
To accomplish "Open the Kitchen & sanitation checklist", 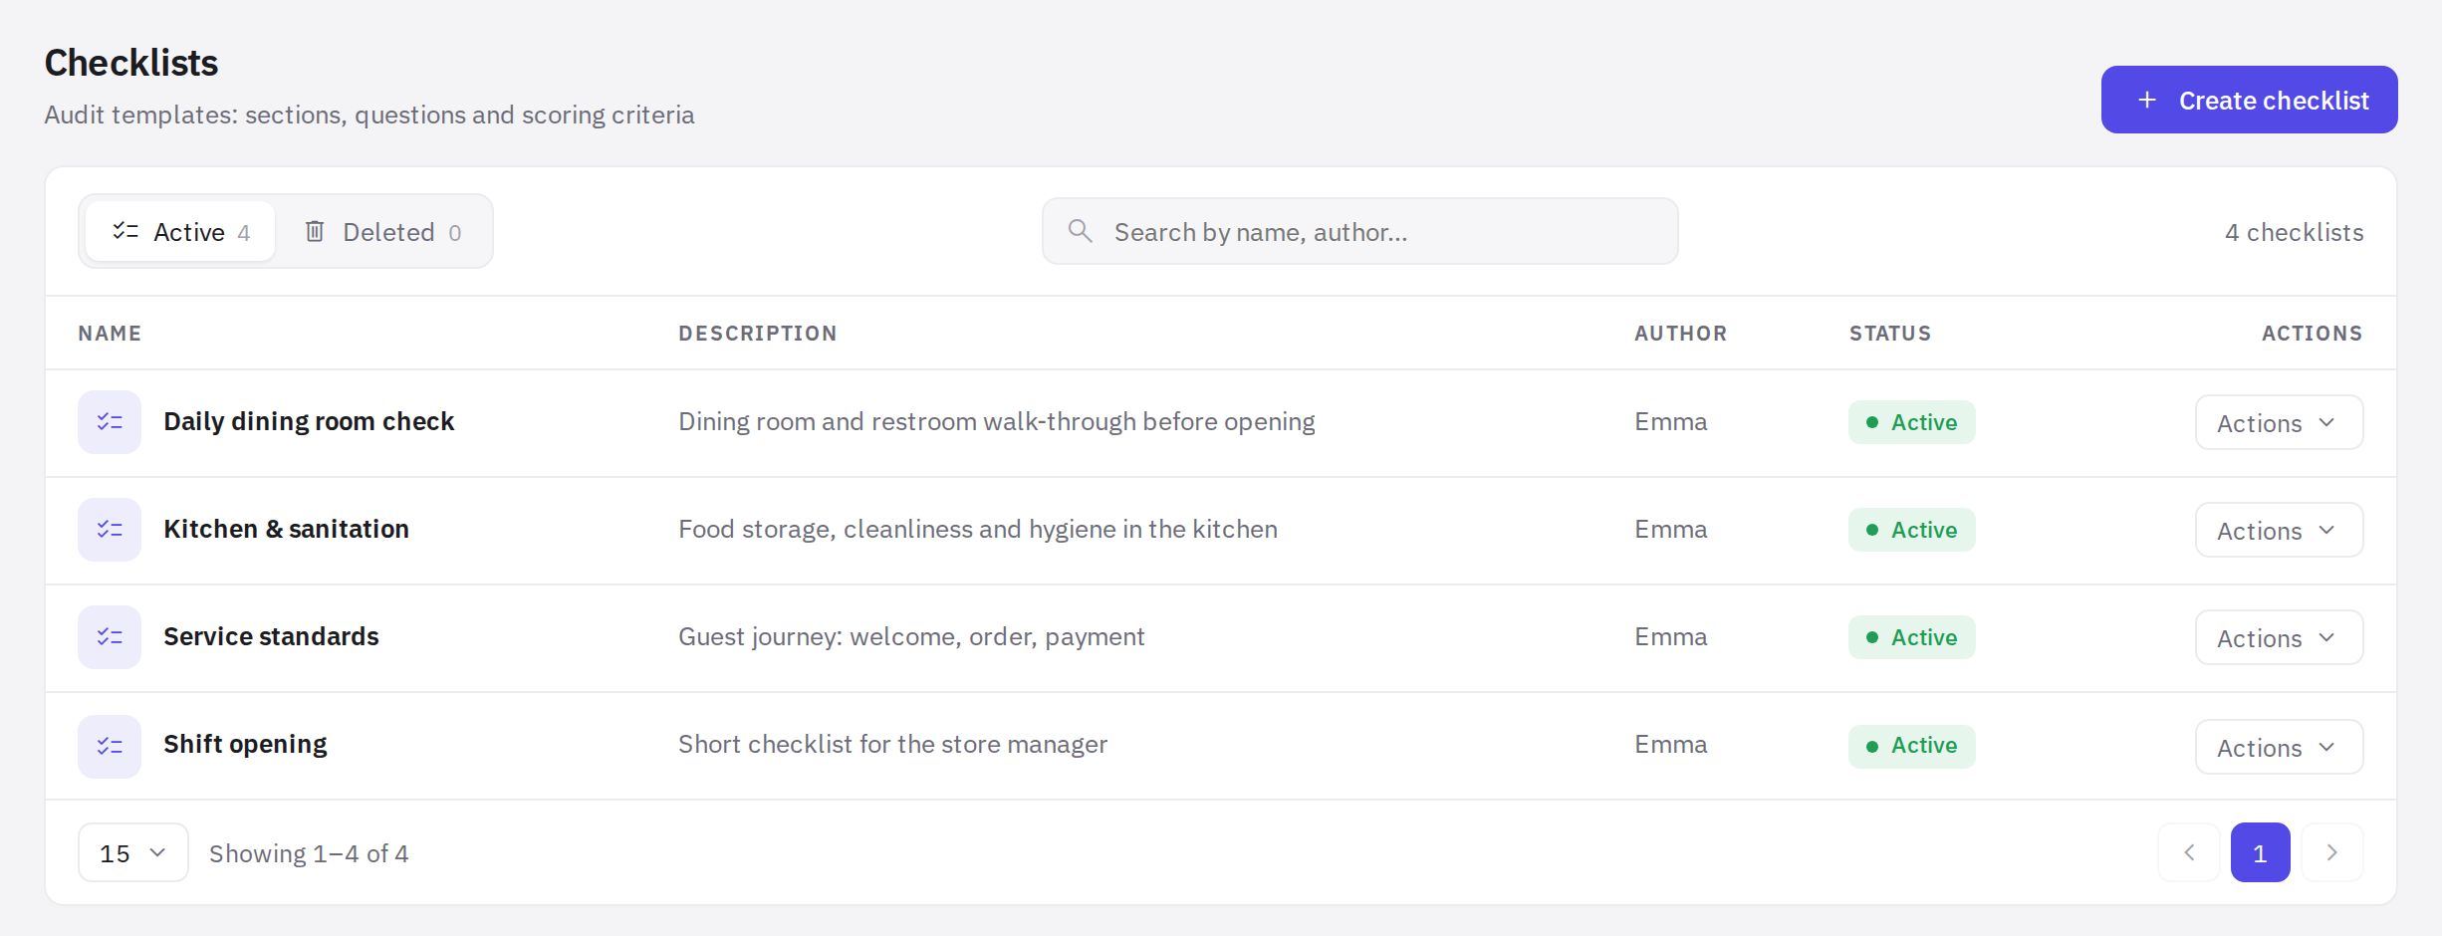I will tap(286, 529).
